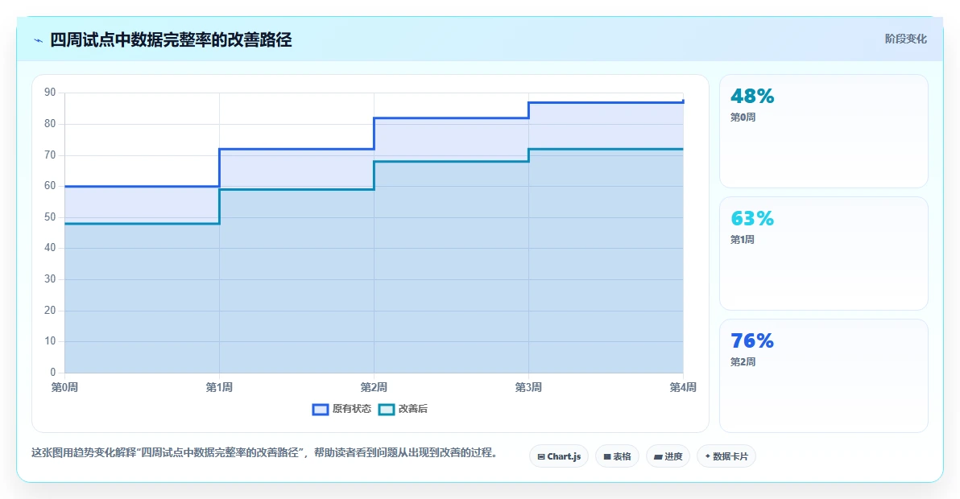Click the icon inside the Chart.js tag

pos(541,457)
